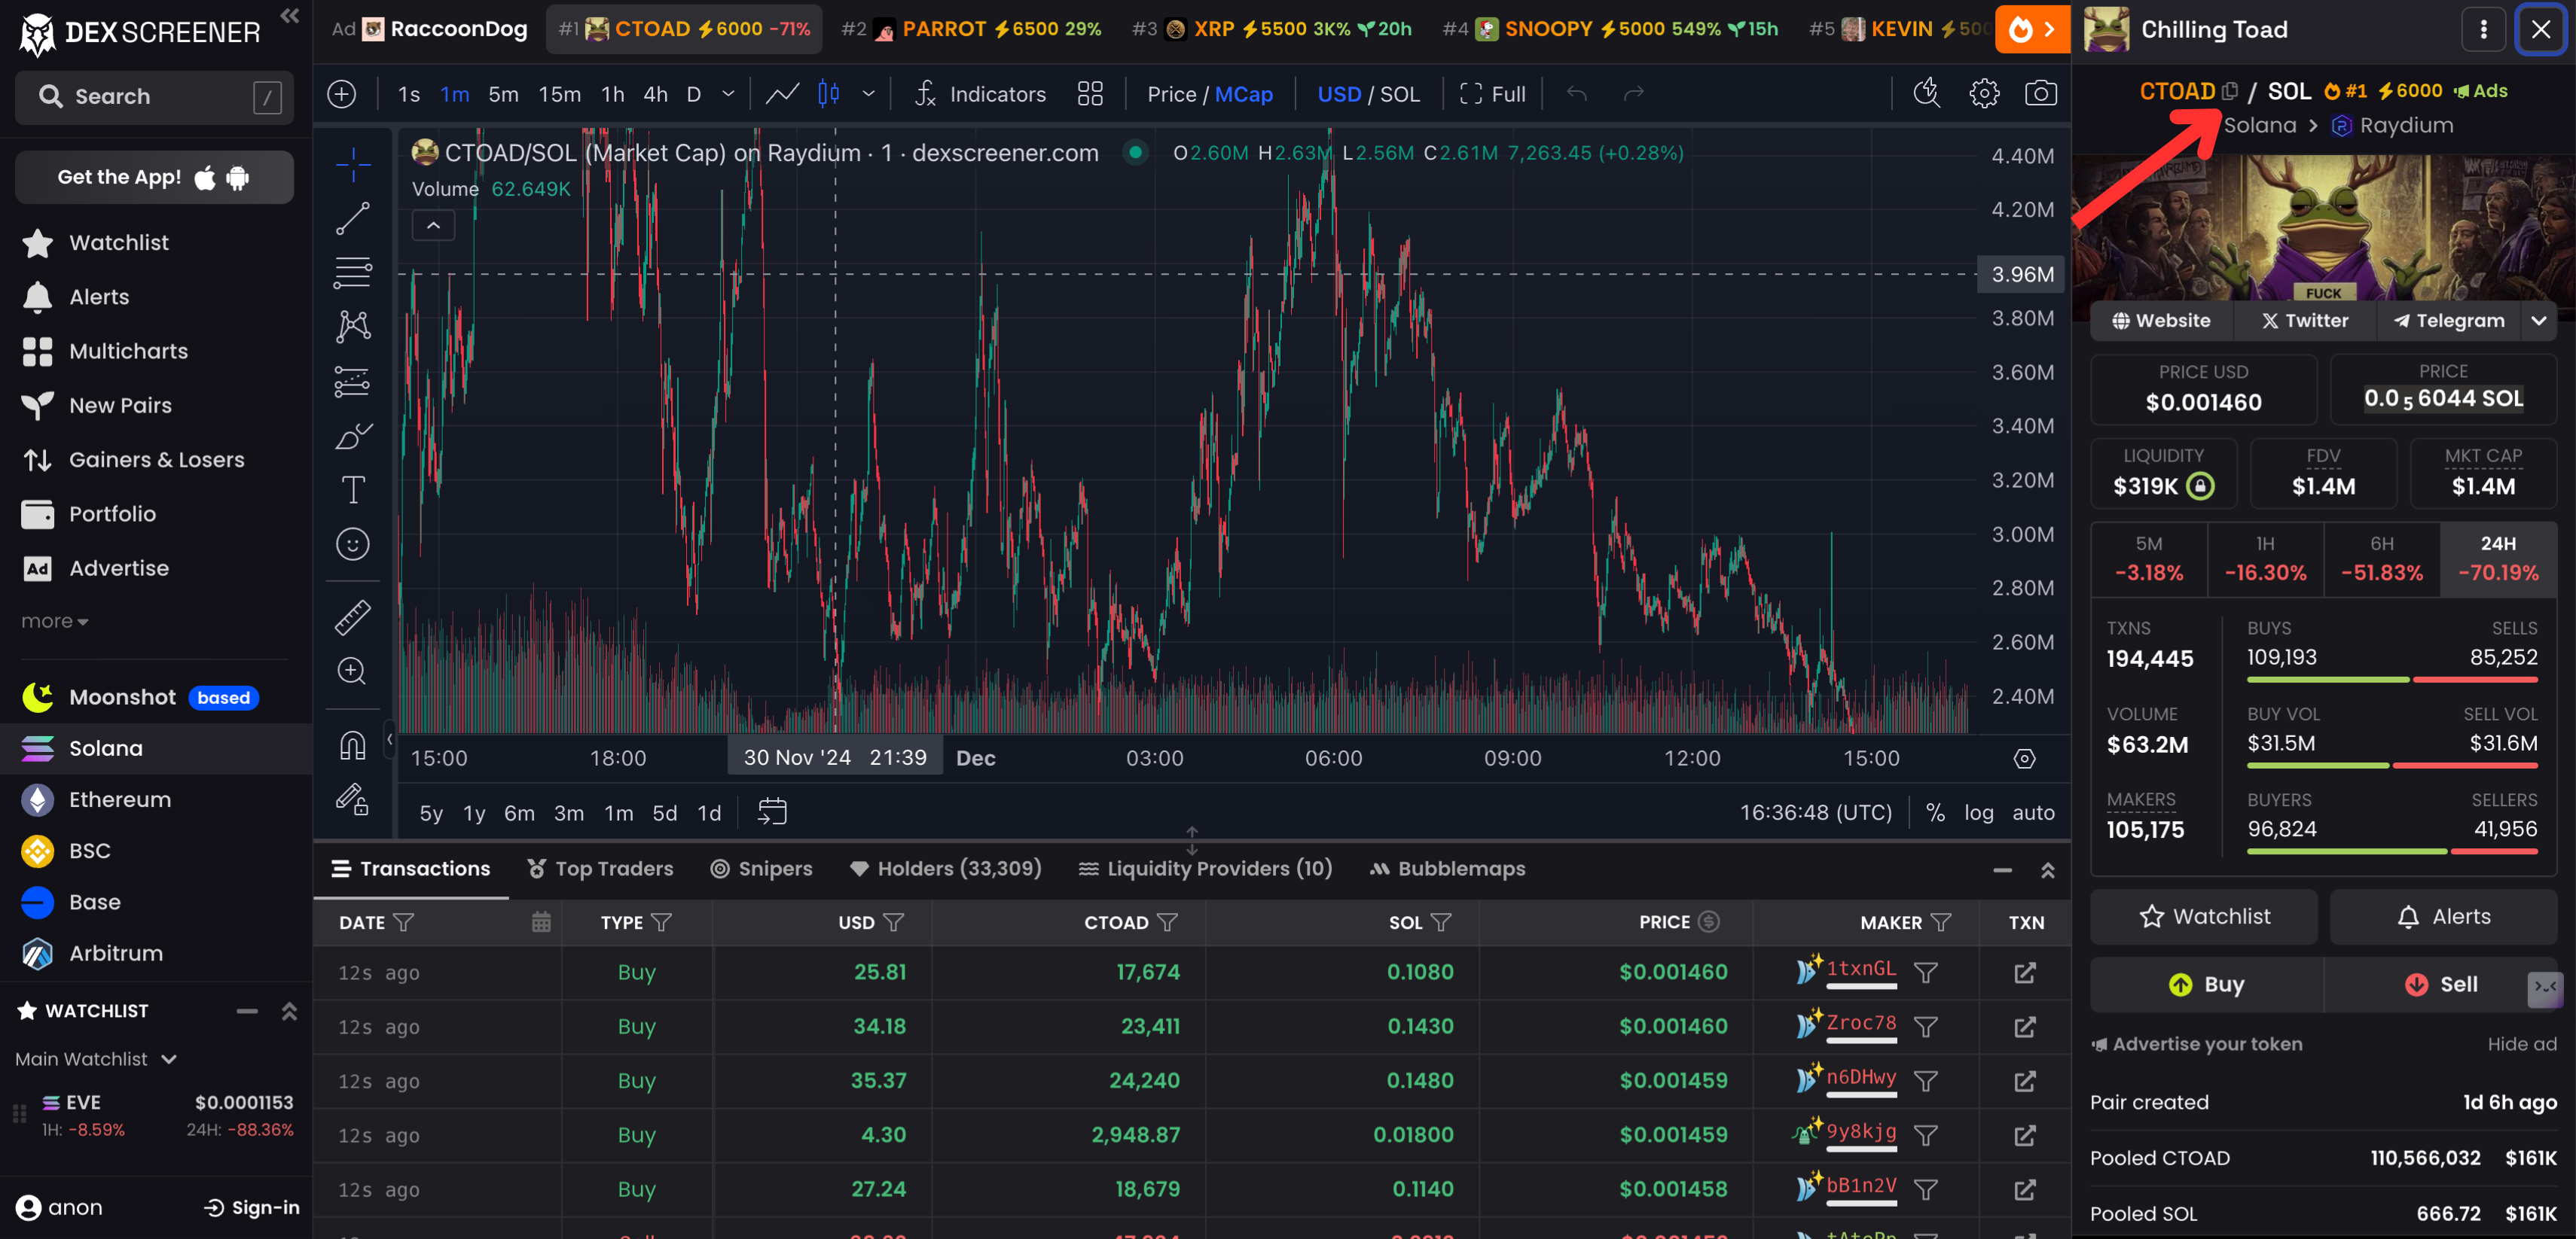Open the PARROT trending token
The width and height of the screenshot is (2576, 1239).
point(971,29)
